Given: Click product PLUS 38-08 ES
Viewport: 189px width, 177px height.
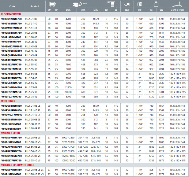Looking at the screenshot, I should [33, 120].
